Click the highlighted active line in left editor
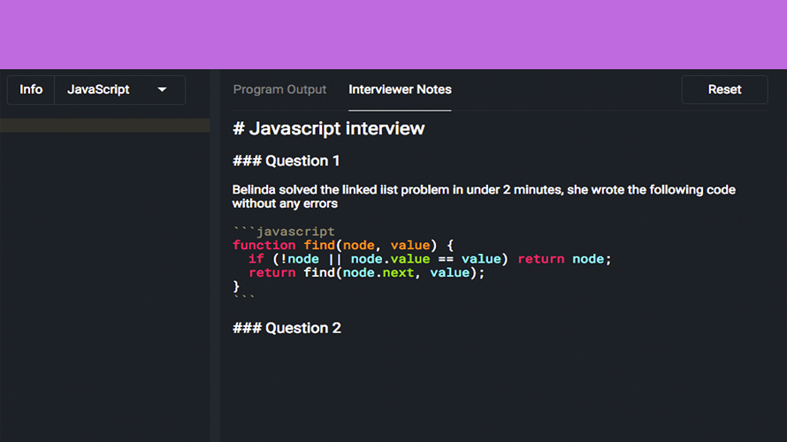 (104, 126)
